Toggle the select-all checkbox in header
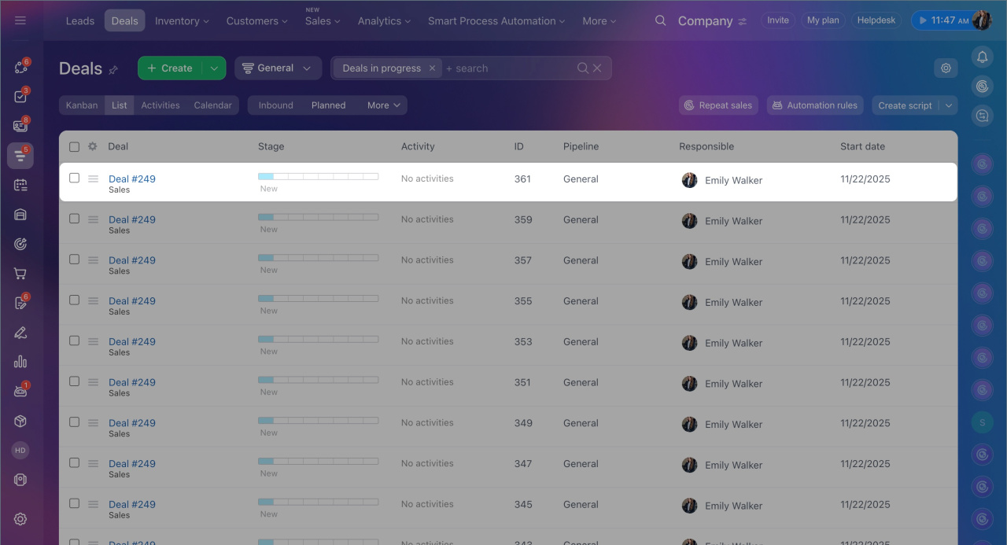Viewport: 1007px width, 545px height. point(74,146)
